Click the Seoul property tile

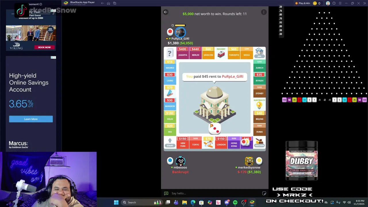247,53
